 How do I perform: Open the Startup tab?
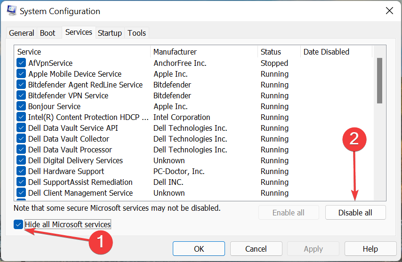[x=110, y=33]
